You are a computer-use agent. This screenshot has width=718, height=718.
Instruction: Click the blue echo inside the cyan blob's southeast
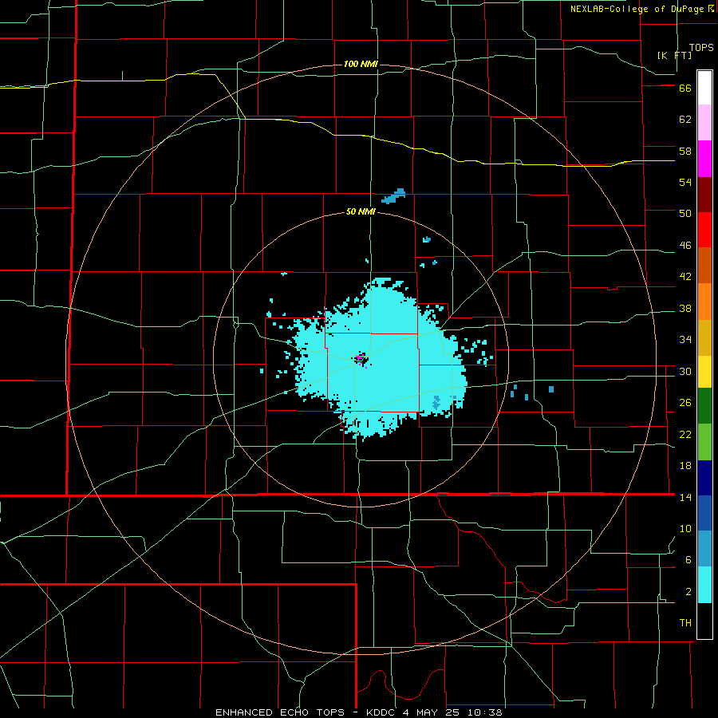[x=436, y=403]
